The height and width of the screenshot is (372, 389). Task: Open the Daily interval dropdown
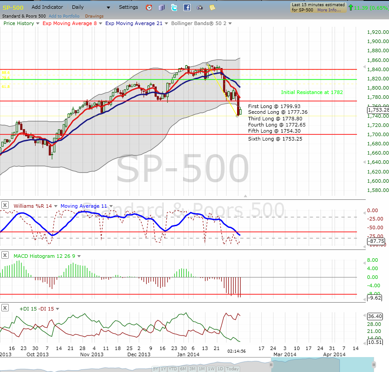click(108, 8)
